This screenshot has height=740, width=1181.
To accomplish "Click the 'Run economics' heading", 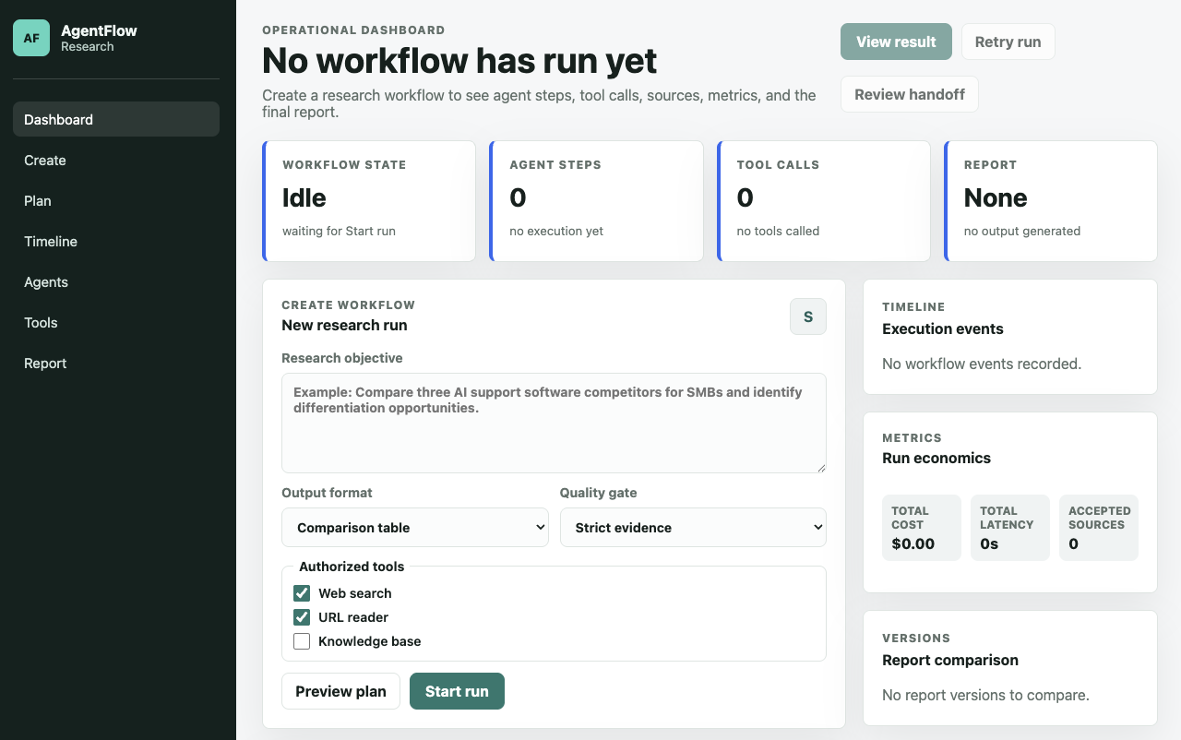I will click(936, 458).
